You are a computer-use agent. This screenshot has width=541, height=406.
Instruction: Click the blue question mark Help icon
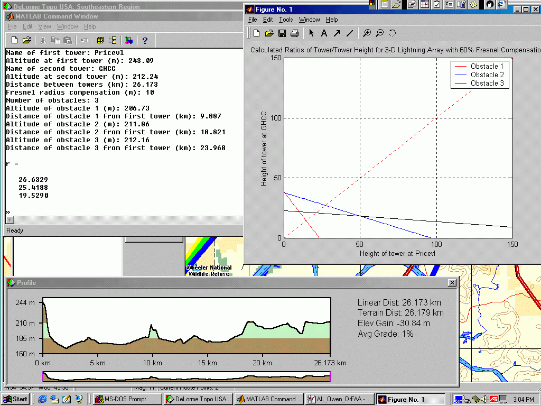pyautogui.click(x=145, y=40)
